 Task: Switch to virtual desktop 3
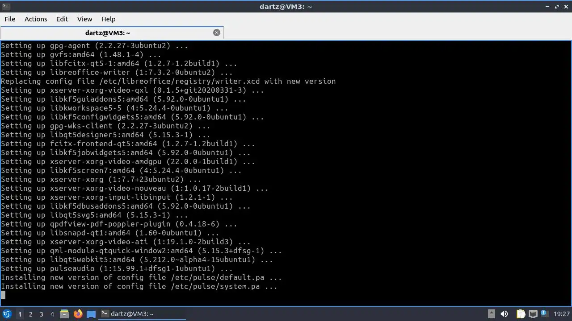tap(41, 314)
